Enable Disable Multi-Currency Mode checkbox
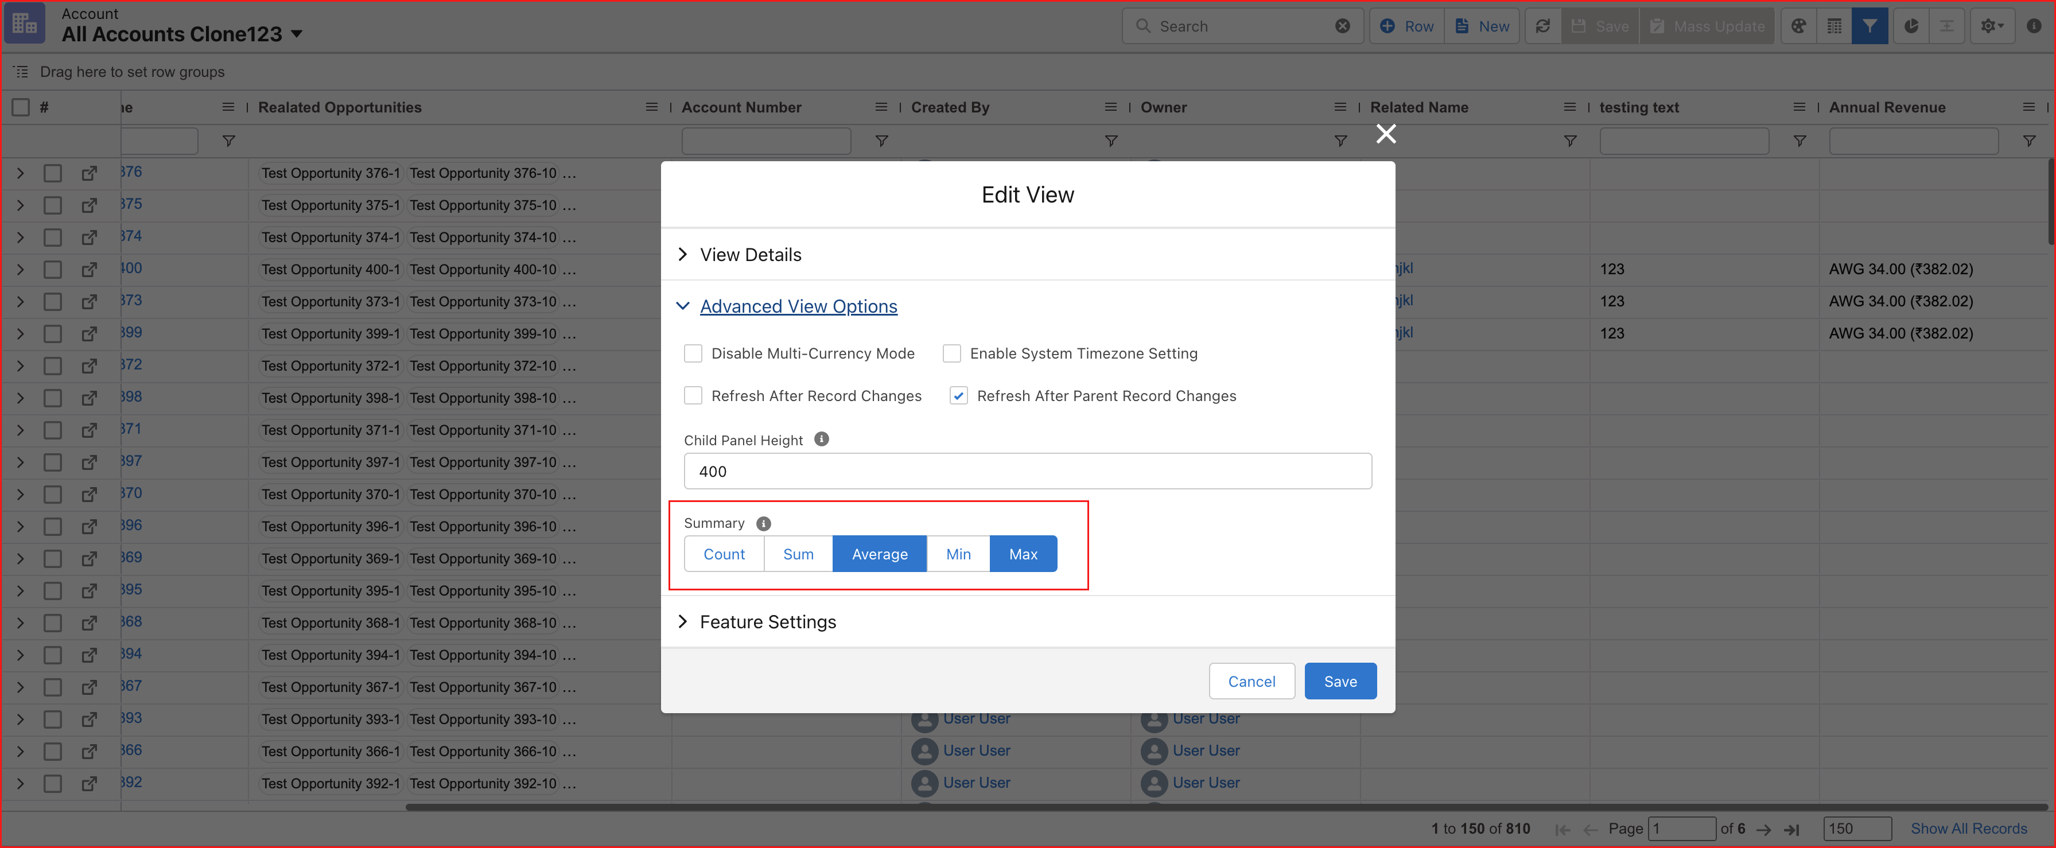The height and width of the screenshot is (848, 2056). pyautogui.click(x=693, y=353)
